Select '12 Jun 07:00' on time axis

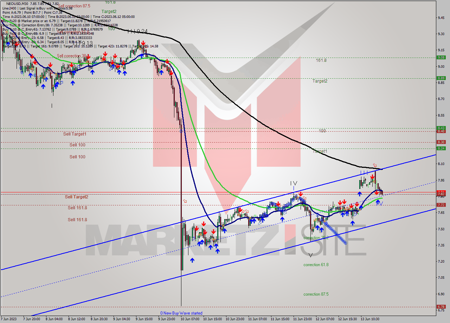tap(325, 319)
